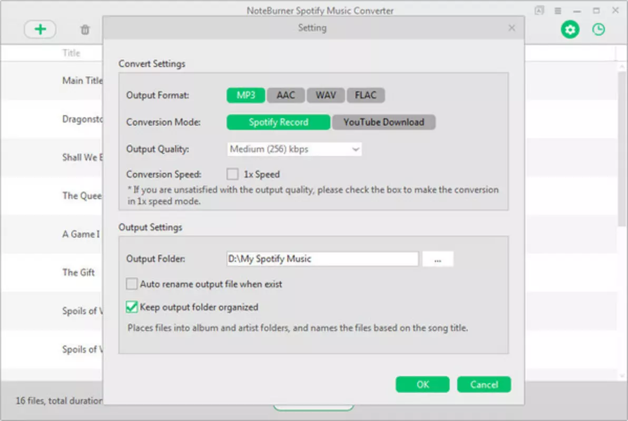Browse for output folder with ... button
The height and width of the screenshot is (421, 628).
coord(438,259)
